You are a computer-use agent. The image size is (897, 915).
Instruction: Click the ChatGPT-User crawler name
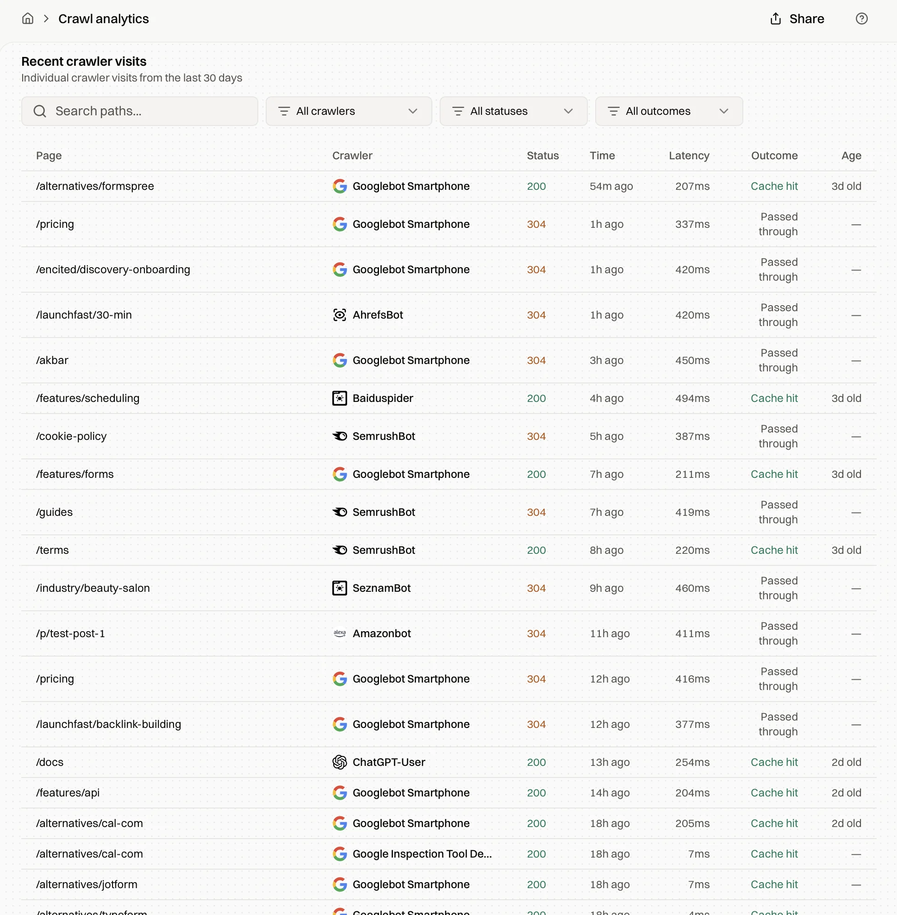click(x=389, y=762)
